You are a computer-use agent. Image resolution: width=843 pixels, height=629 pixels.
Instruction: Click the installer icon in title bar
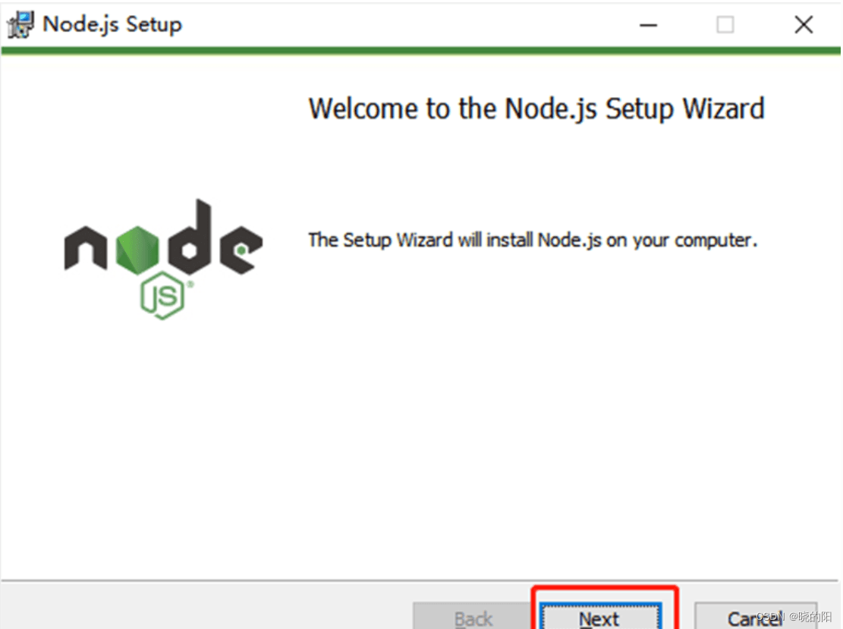tap(20, 25)
